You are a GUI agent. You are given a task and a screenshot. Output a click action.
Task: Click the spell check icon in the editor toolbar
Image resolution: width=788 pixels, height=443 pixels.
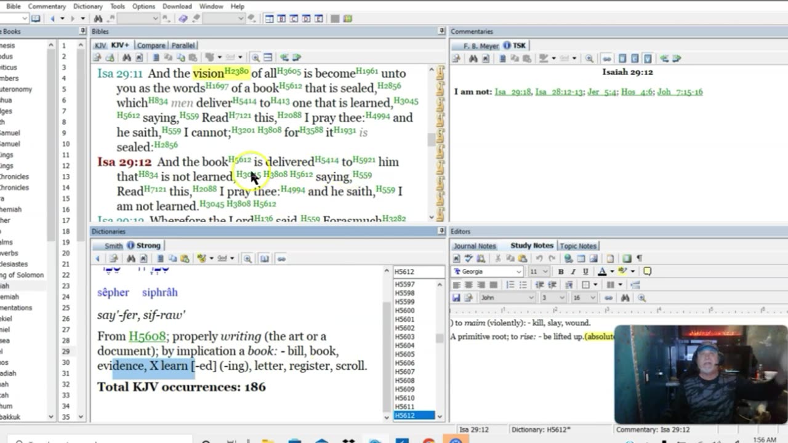click(468, 258)
